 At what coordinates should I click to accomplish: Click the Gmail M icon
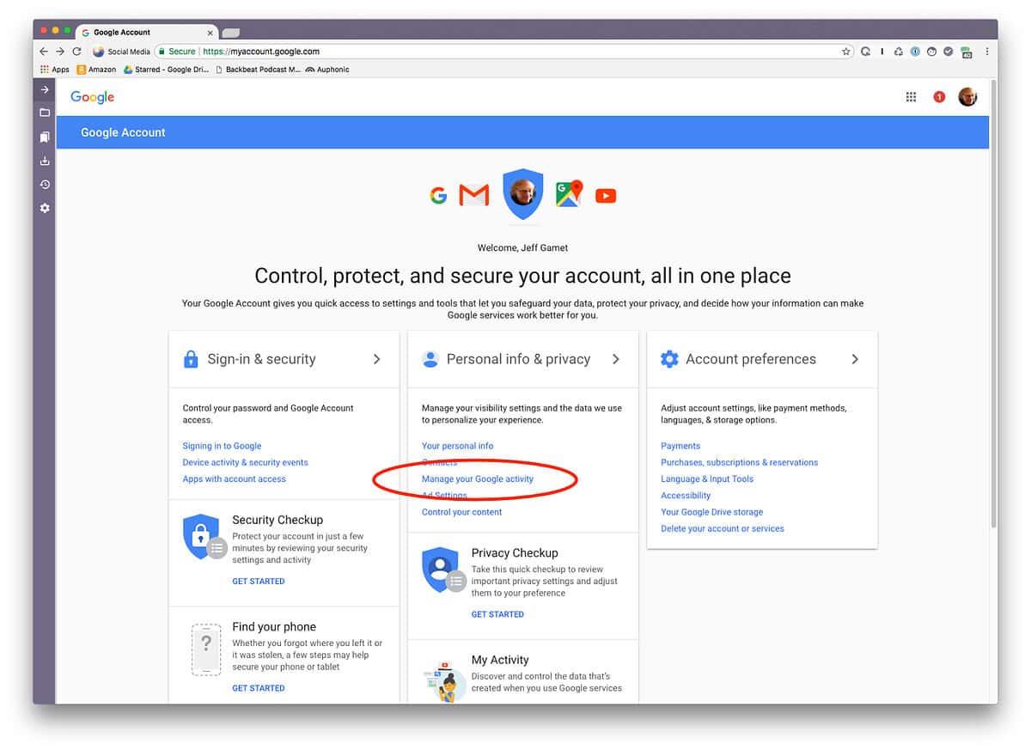click(x=474, y=196)
